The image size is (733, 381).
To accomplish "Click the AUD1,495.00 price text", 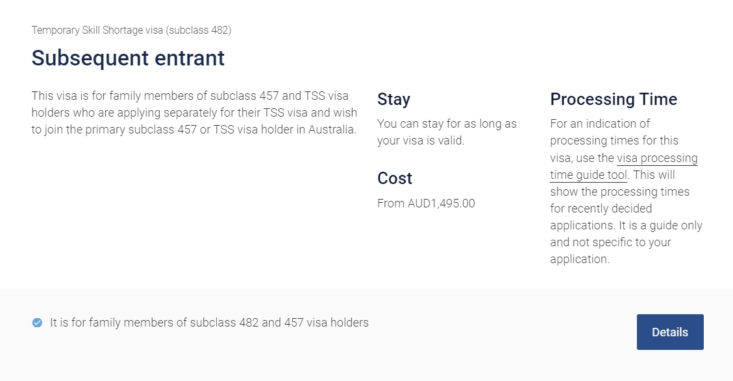I will 426,203.
